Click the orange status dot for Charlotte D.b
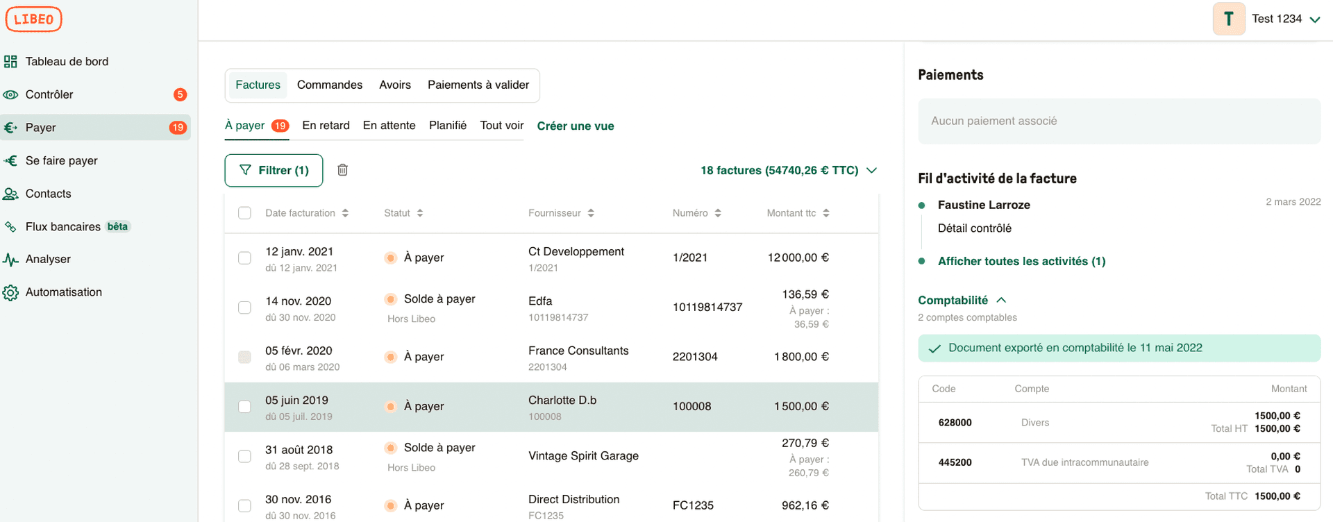The image size is (1333, 522). click(x=391, y=407)
